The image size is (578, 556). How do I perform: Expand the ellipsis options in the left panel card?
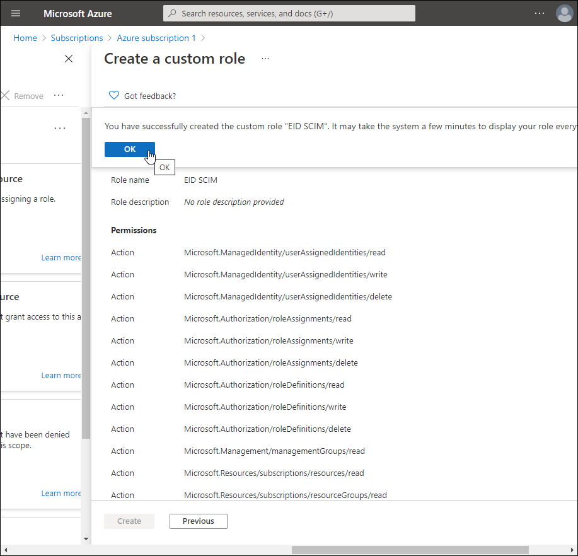[60, 129]
